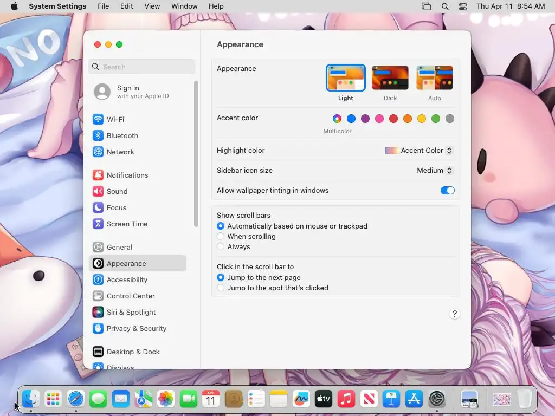555x416 pixels.
Task: Click the Appearance sidebar item
Action: (x=137, y=264)
